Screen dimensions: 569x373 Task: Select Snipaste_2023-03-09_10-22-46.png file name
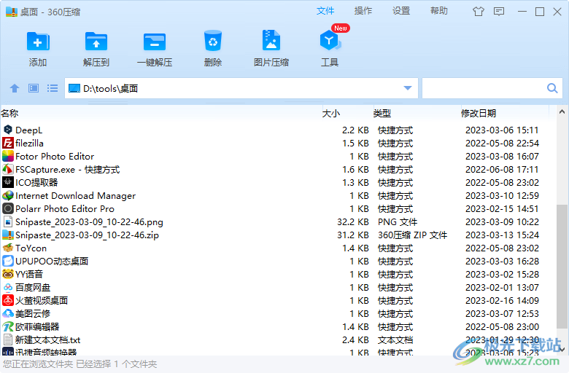pyautogui.click(x=89, y=222)
